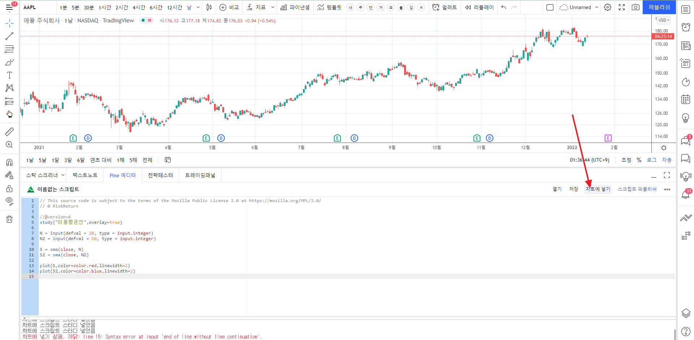Open watchlist panel in right sidebar
The width and height of the screenshot is (694, 340).
(686, 10)
